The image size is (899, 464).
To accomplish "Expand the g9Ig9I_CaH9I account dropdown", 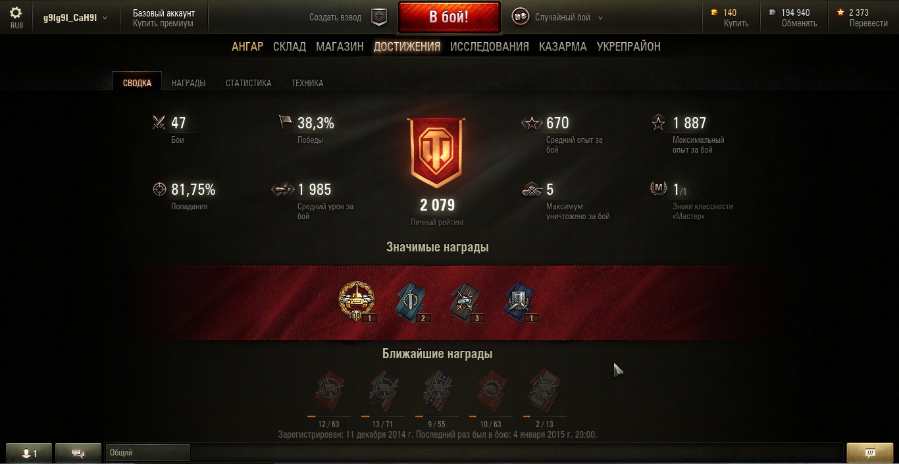I will 76,18.
